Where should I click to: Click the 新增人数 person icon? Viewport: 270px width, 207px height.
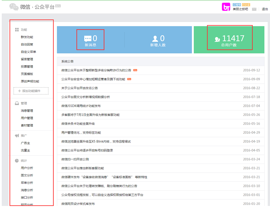pos(155,39)
